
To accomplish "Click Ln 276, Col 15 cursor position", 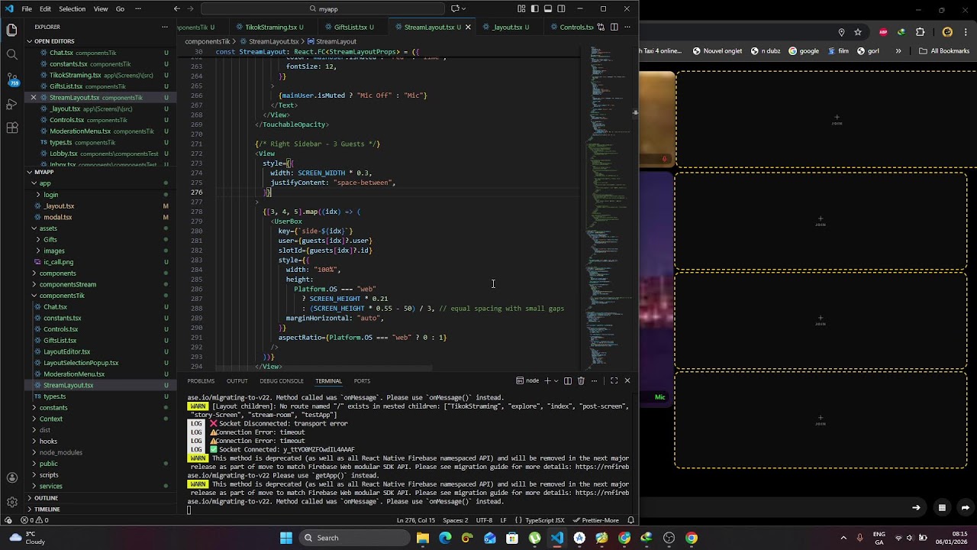I will click(x=416, y=520).
